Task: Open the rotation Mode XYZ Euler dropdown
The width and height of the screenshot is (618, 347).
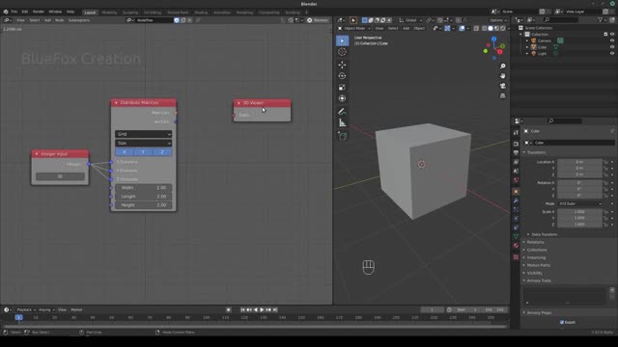Action: [x=579, y=203]
